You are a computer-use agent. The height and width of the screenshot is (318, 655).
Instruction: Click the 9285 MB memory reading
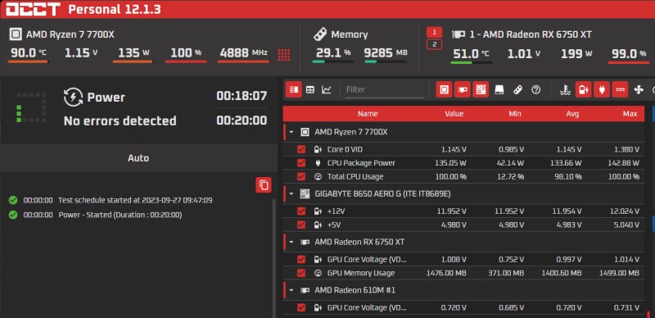tap(386, 52)
